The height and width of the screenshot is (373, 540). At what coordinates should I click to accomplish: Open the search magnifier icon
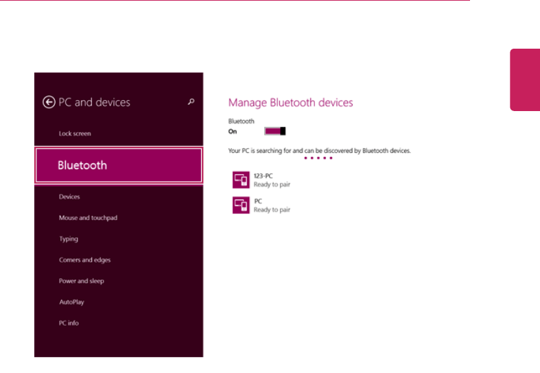(x=191, y=102)
